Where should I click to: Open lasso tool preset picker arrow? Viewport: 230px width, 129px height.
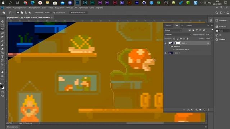(x=13, y=13)
